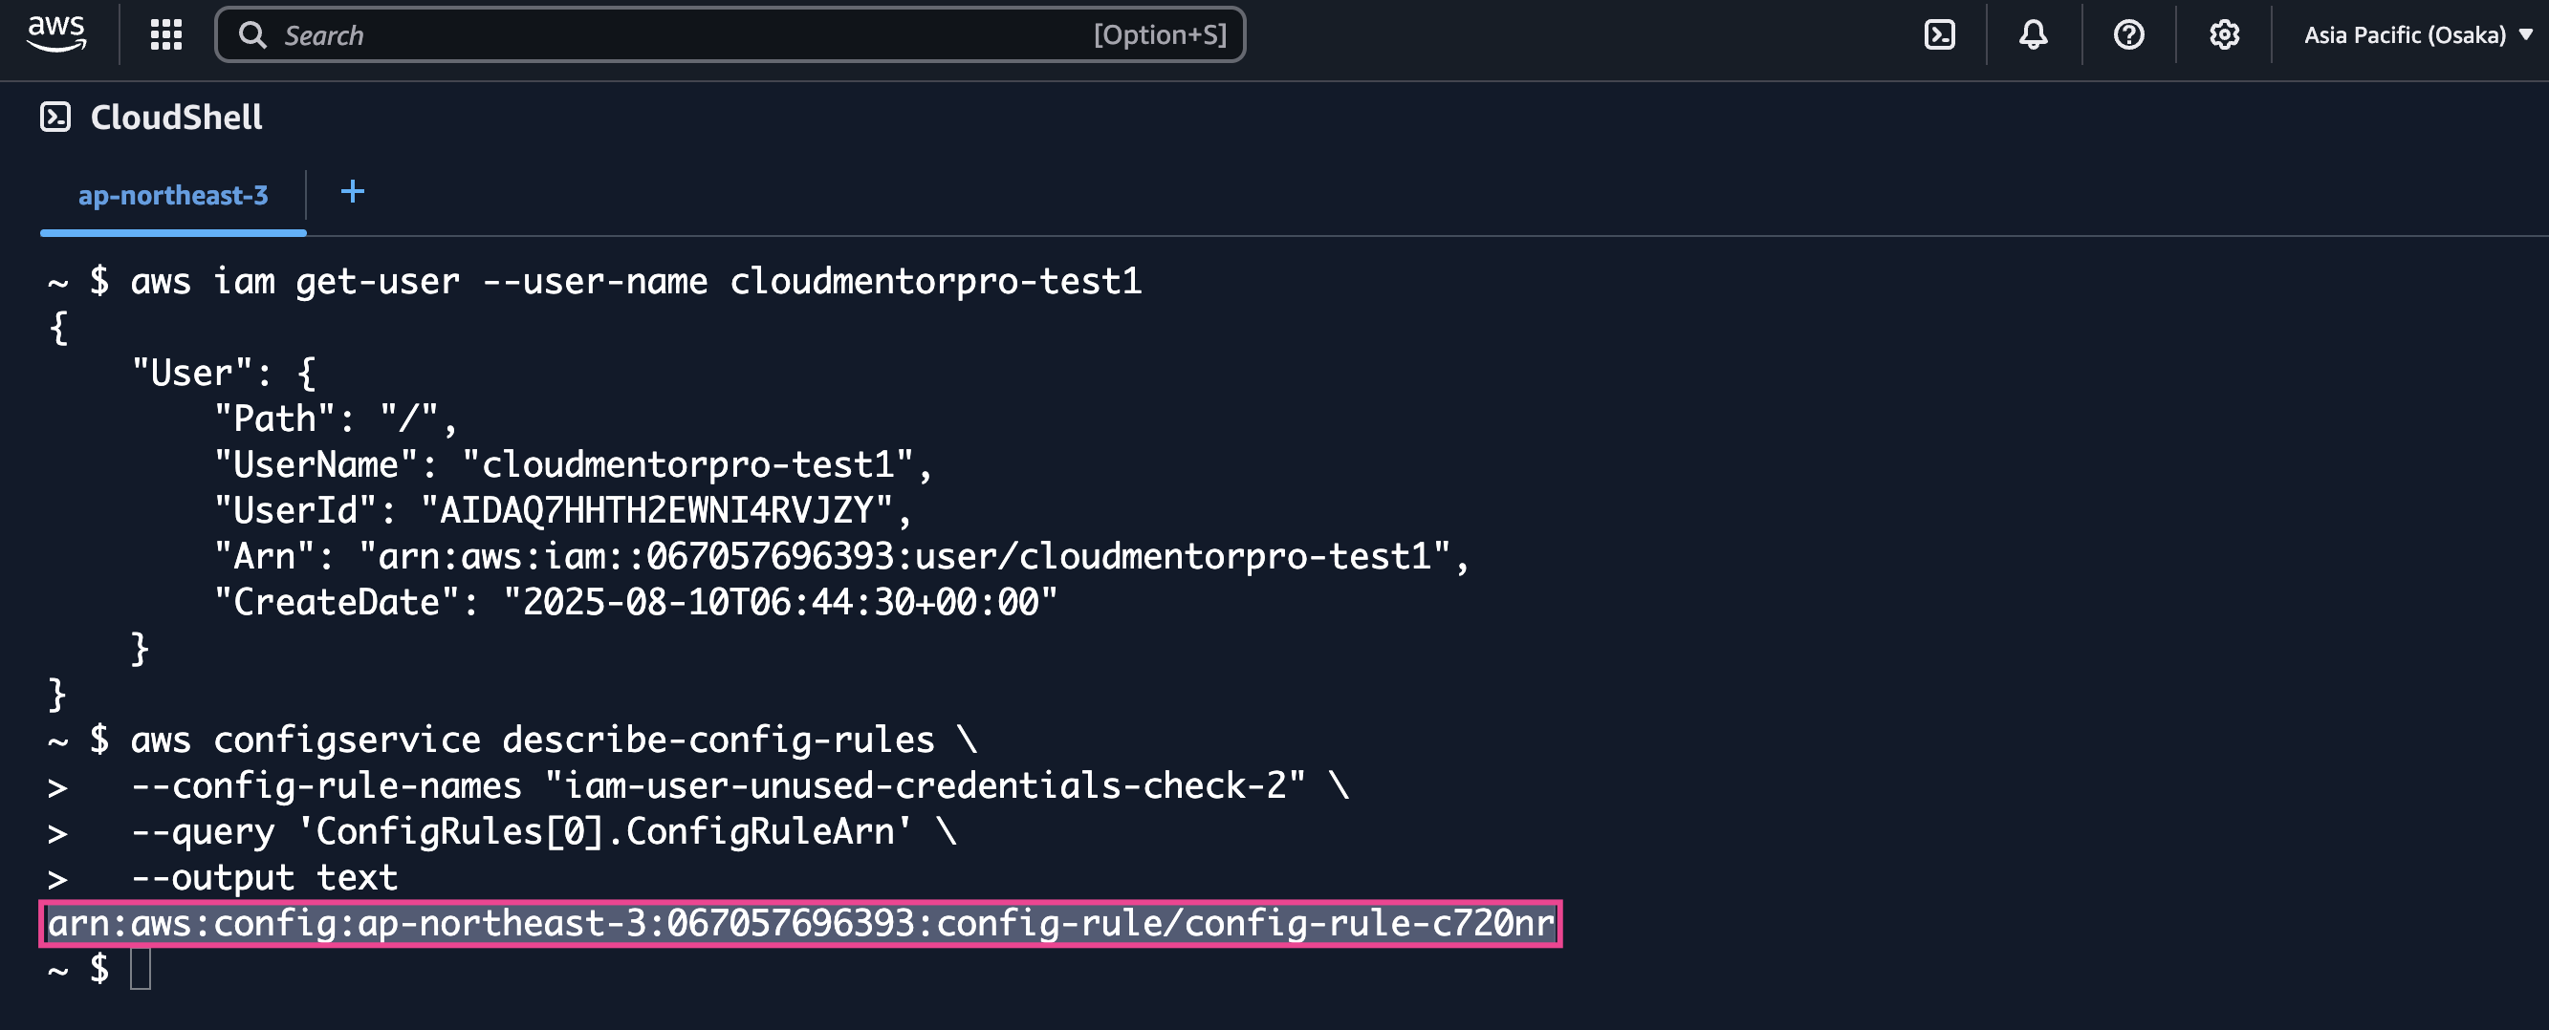This screenshot has height=1030, width=2549.
Task: Click the UserId value line in output
Action: tap(562, 511)
